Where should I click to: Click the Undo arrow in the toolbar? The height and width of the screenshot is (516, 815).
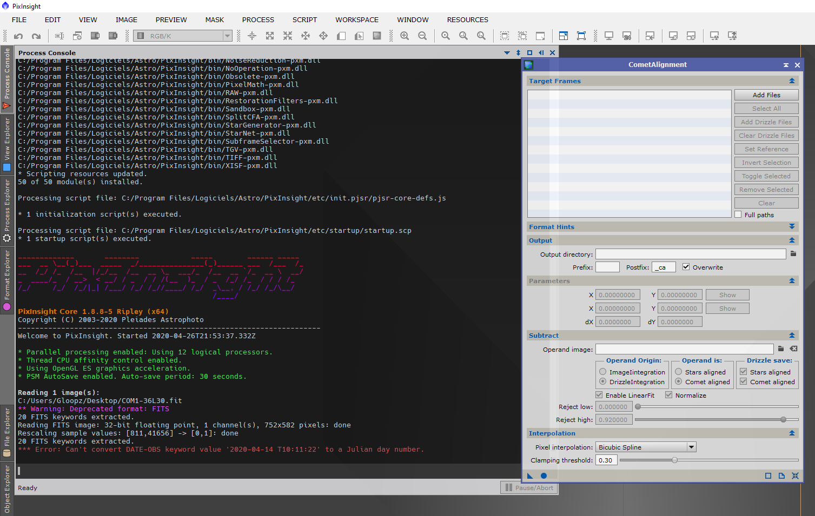click(18, 36)
